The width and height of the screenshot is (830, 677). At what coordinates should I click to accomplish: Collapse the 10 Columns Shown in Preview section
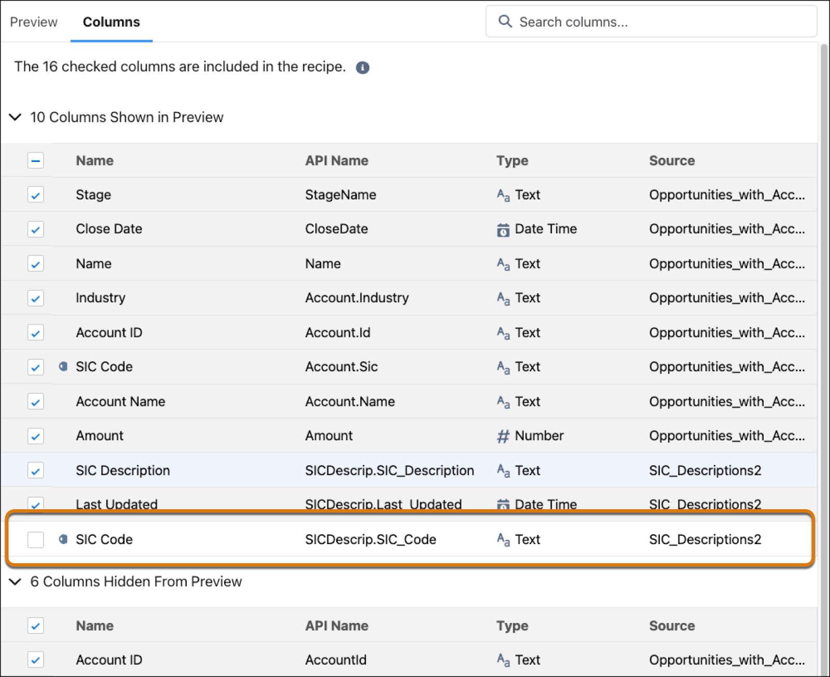coord(15,117)
